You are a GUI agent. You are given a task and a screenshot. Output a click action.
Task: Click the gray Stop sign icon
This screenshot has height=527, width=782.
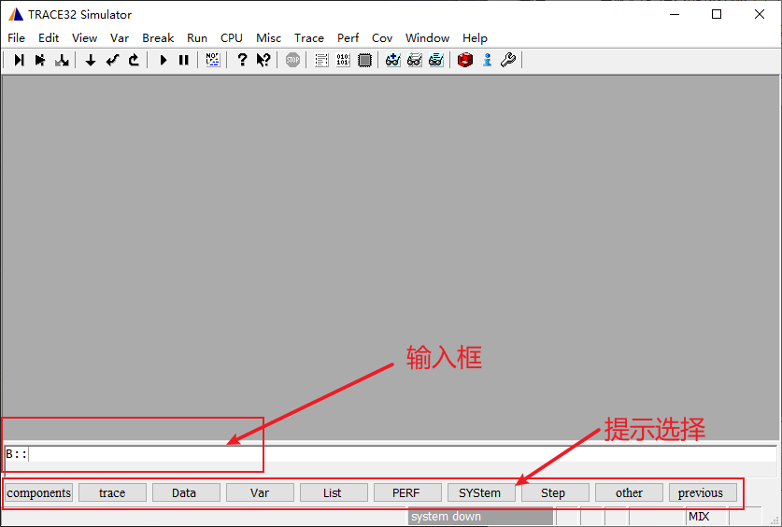point(293,60)
